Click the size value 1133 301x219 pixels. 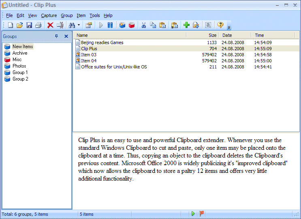(212, 43)
